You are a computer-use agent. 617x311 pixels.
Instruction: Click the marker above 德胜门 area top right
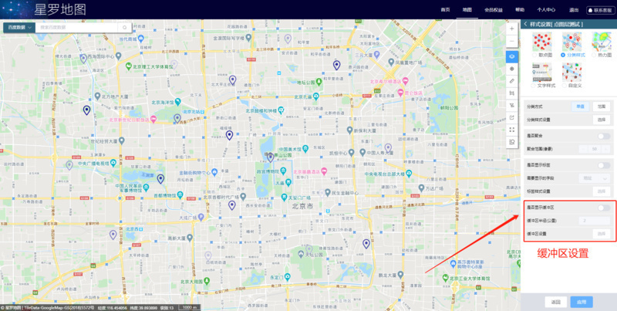[336, 65]
